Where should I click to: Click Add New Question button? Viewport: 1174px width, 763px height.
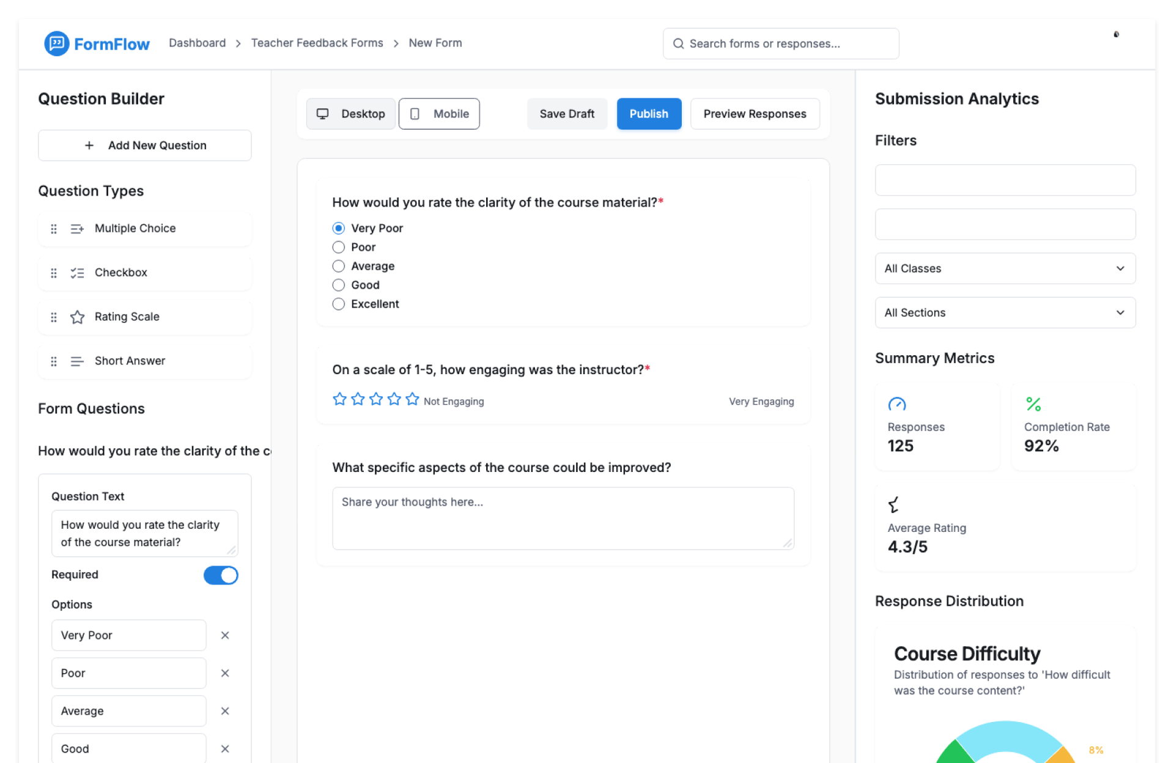point(145,146)
